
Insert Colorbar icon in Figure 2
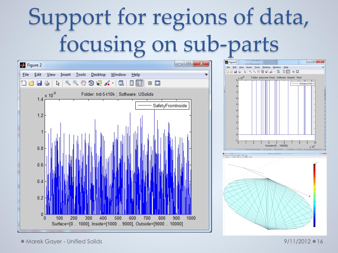point(131,83)
